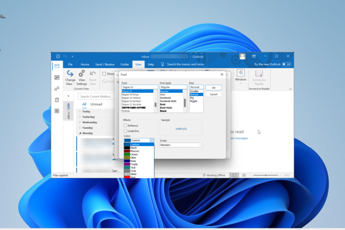
Task: Collapse the ribbon with the chevron
Action: click(x=290, y=89)
